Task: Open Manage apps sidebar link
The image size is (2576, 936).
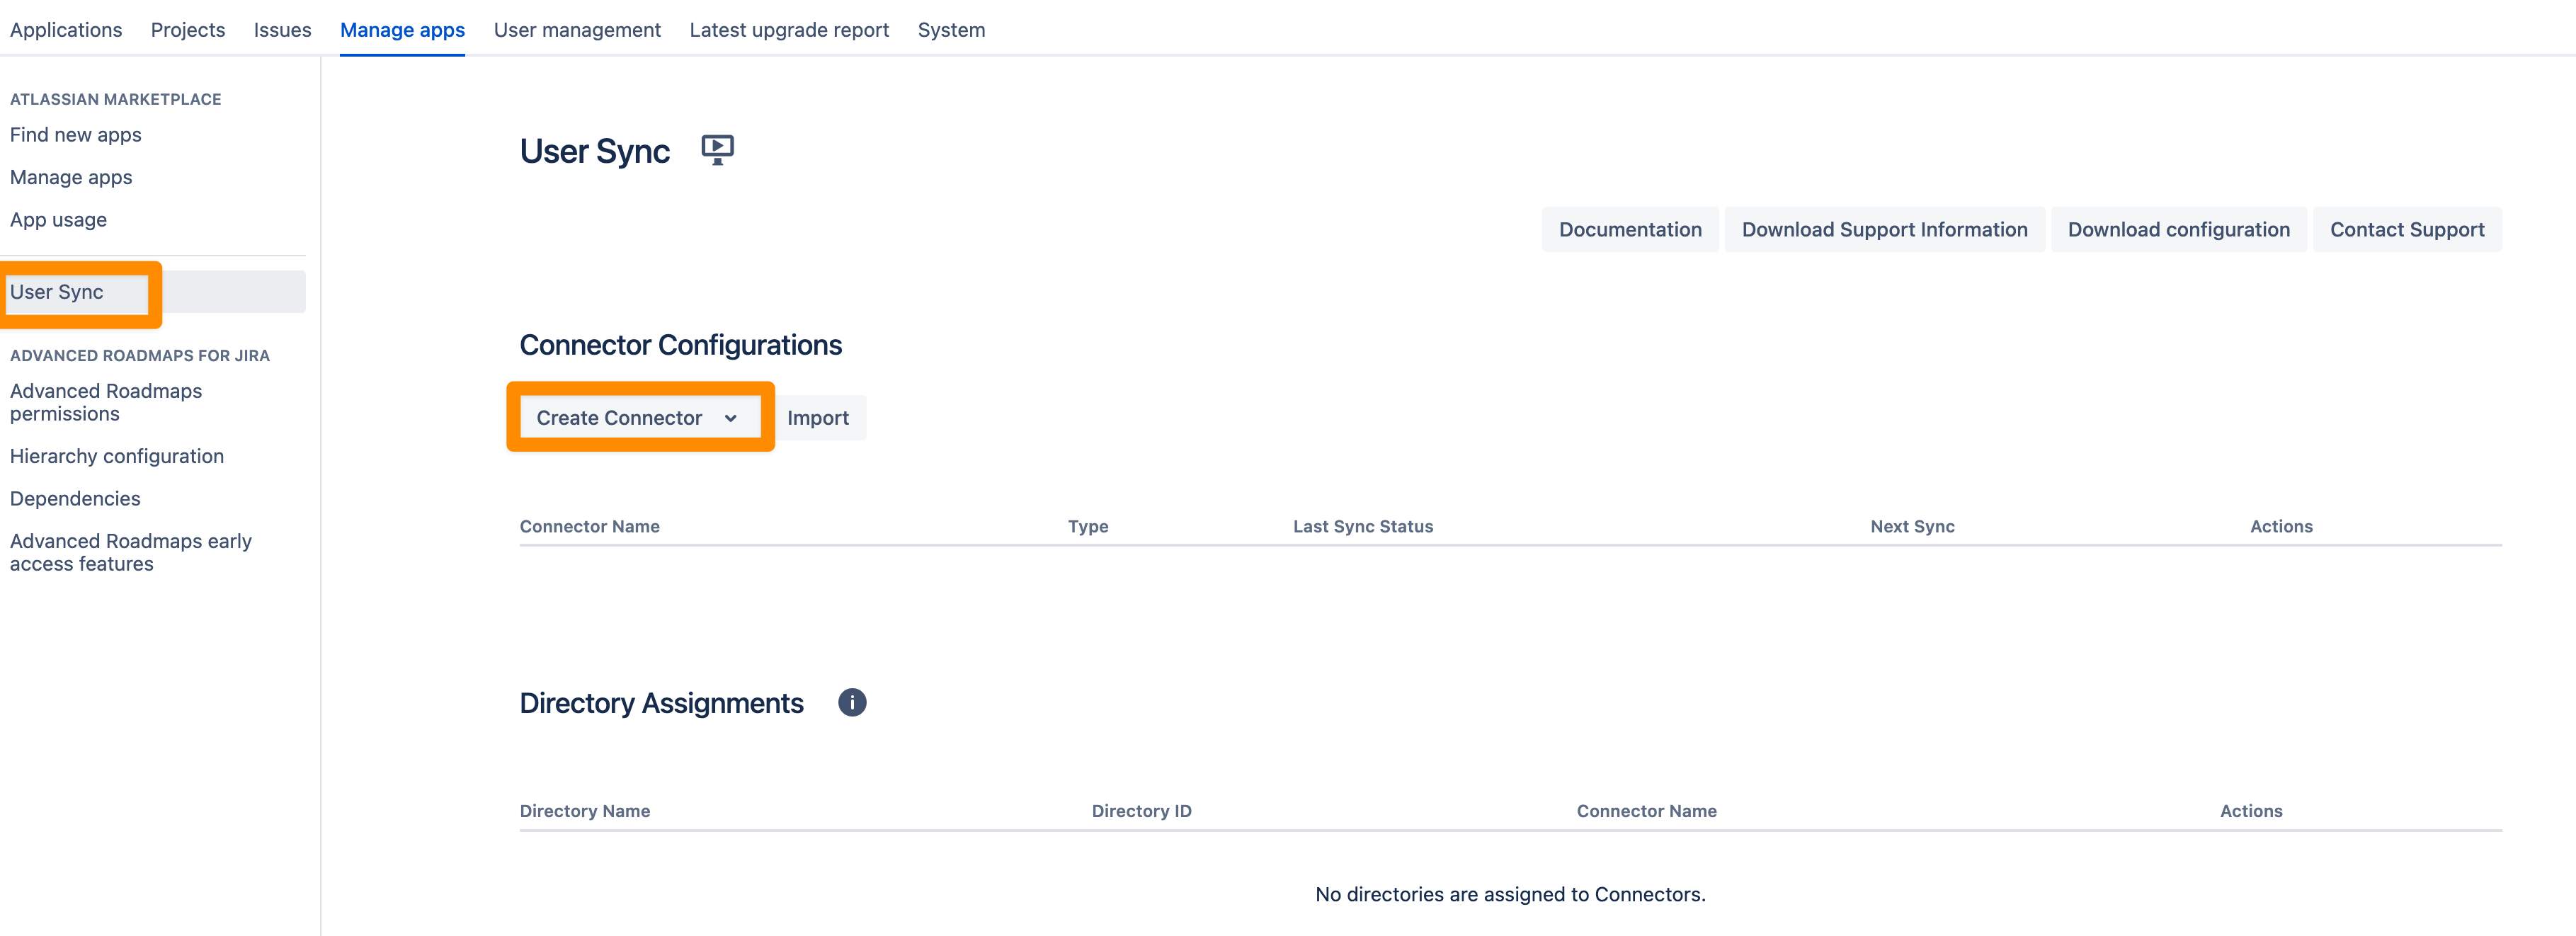Action: coord(71,177)
